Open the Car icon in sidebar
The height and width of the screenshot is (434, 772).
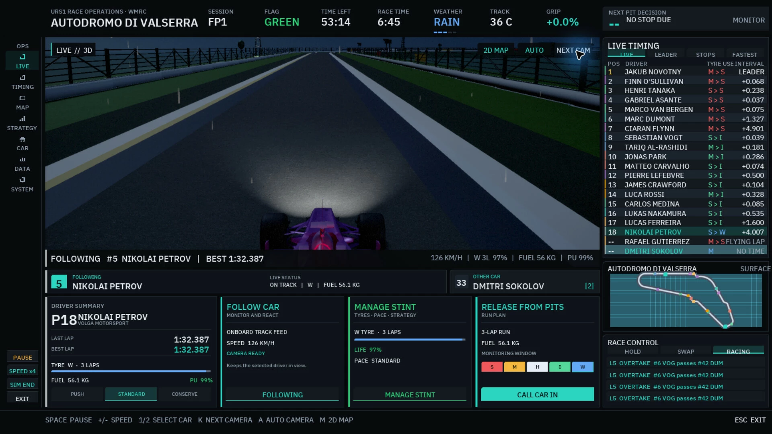click(23, 139)
